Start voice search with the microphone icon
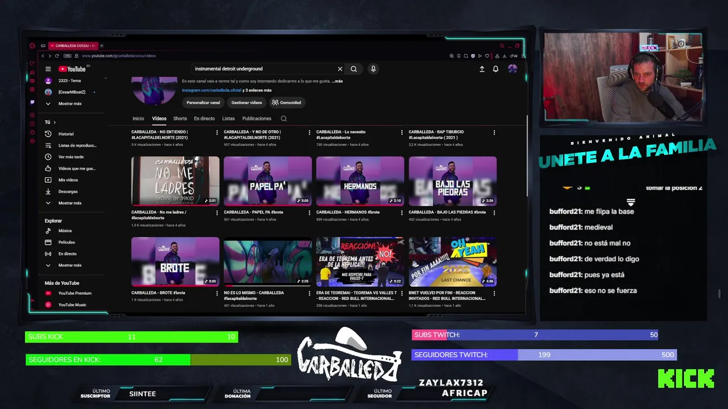The width and height of the screenshot is (728, 409). coord(373,69)
